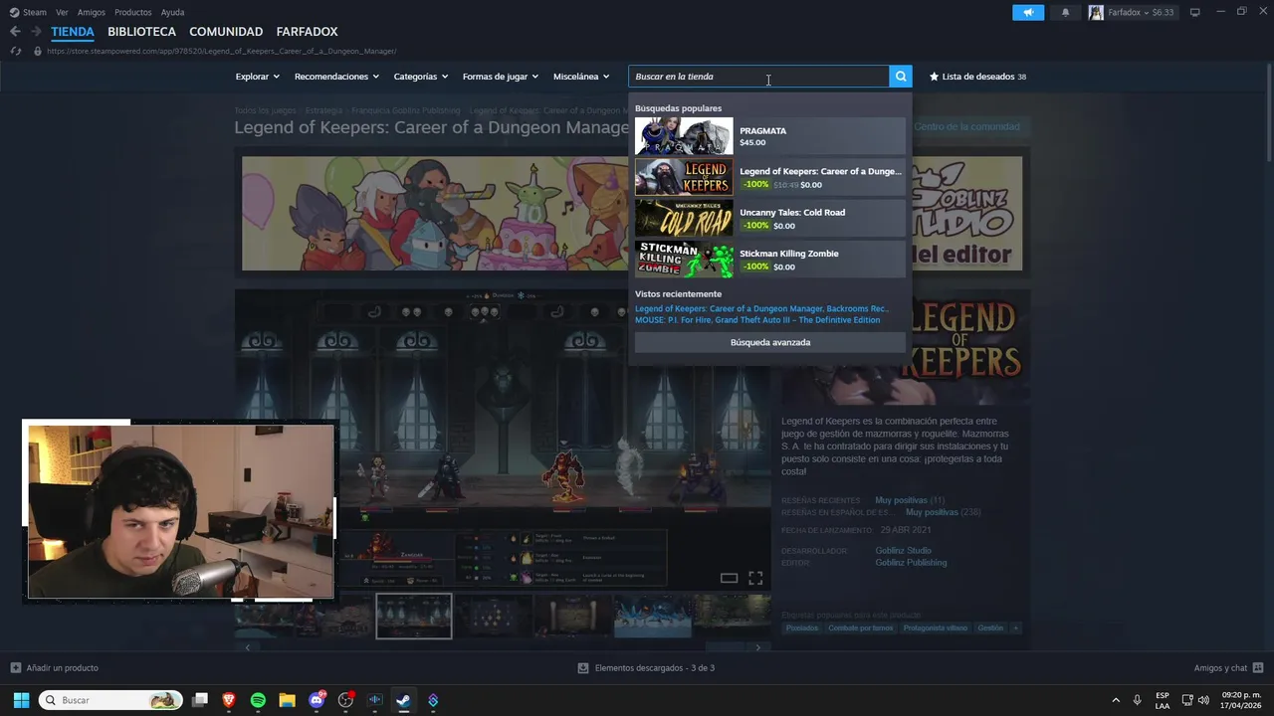Screen dimensions: 1274x716
Task: Click the Windows taskbar Buscar box
Action: pos(110,700)
